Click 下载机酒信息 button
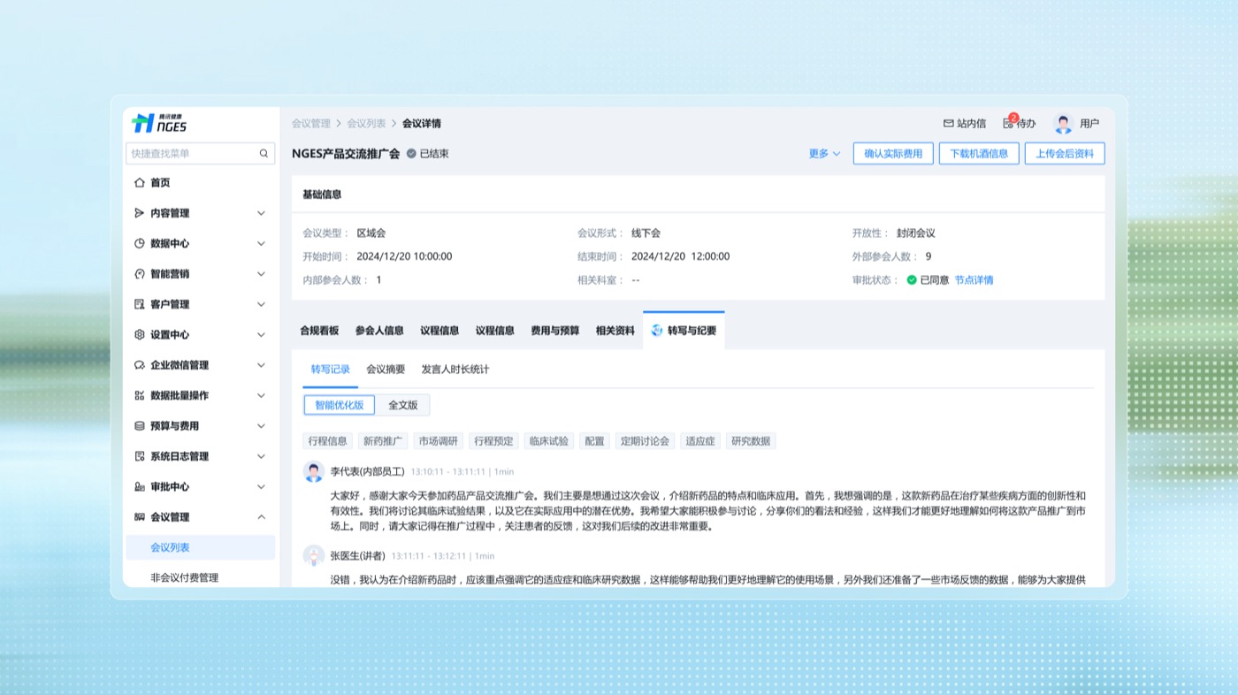The width and height of the screenshot is (1238, 695). point(979,154)
